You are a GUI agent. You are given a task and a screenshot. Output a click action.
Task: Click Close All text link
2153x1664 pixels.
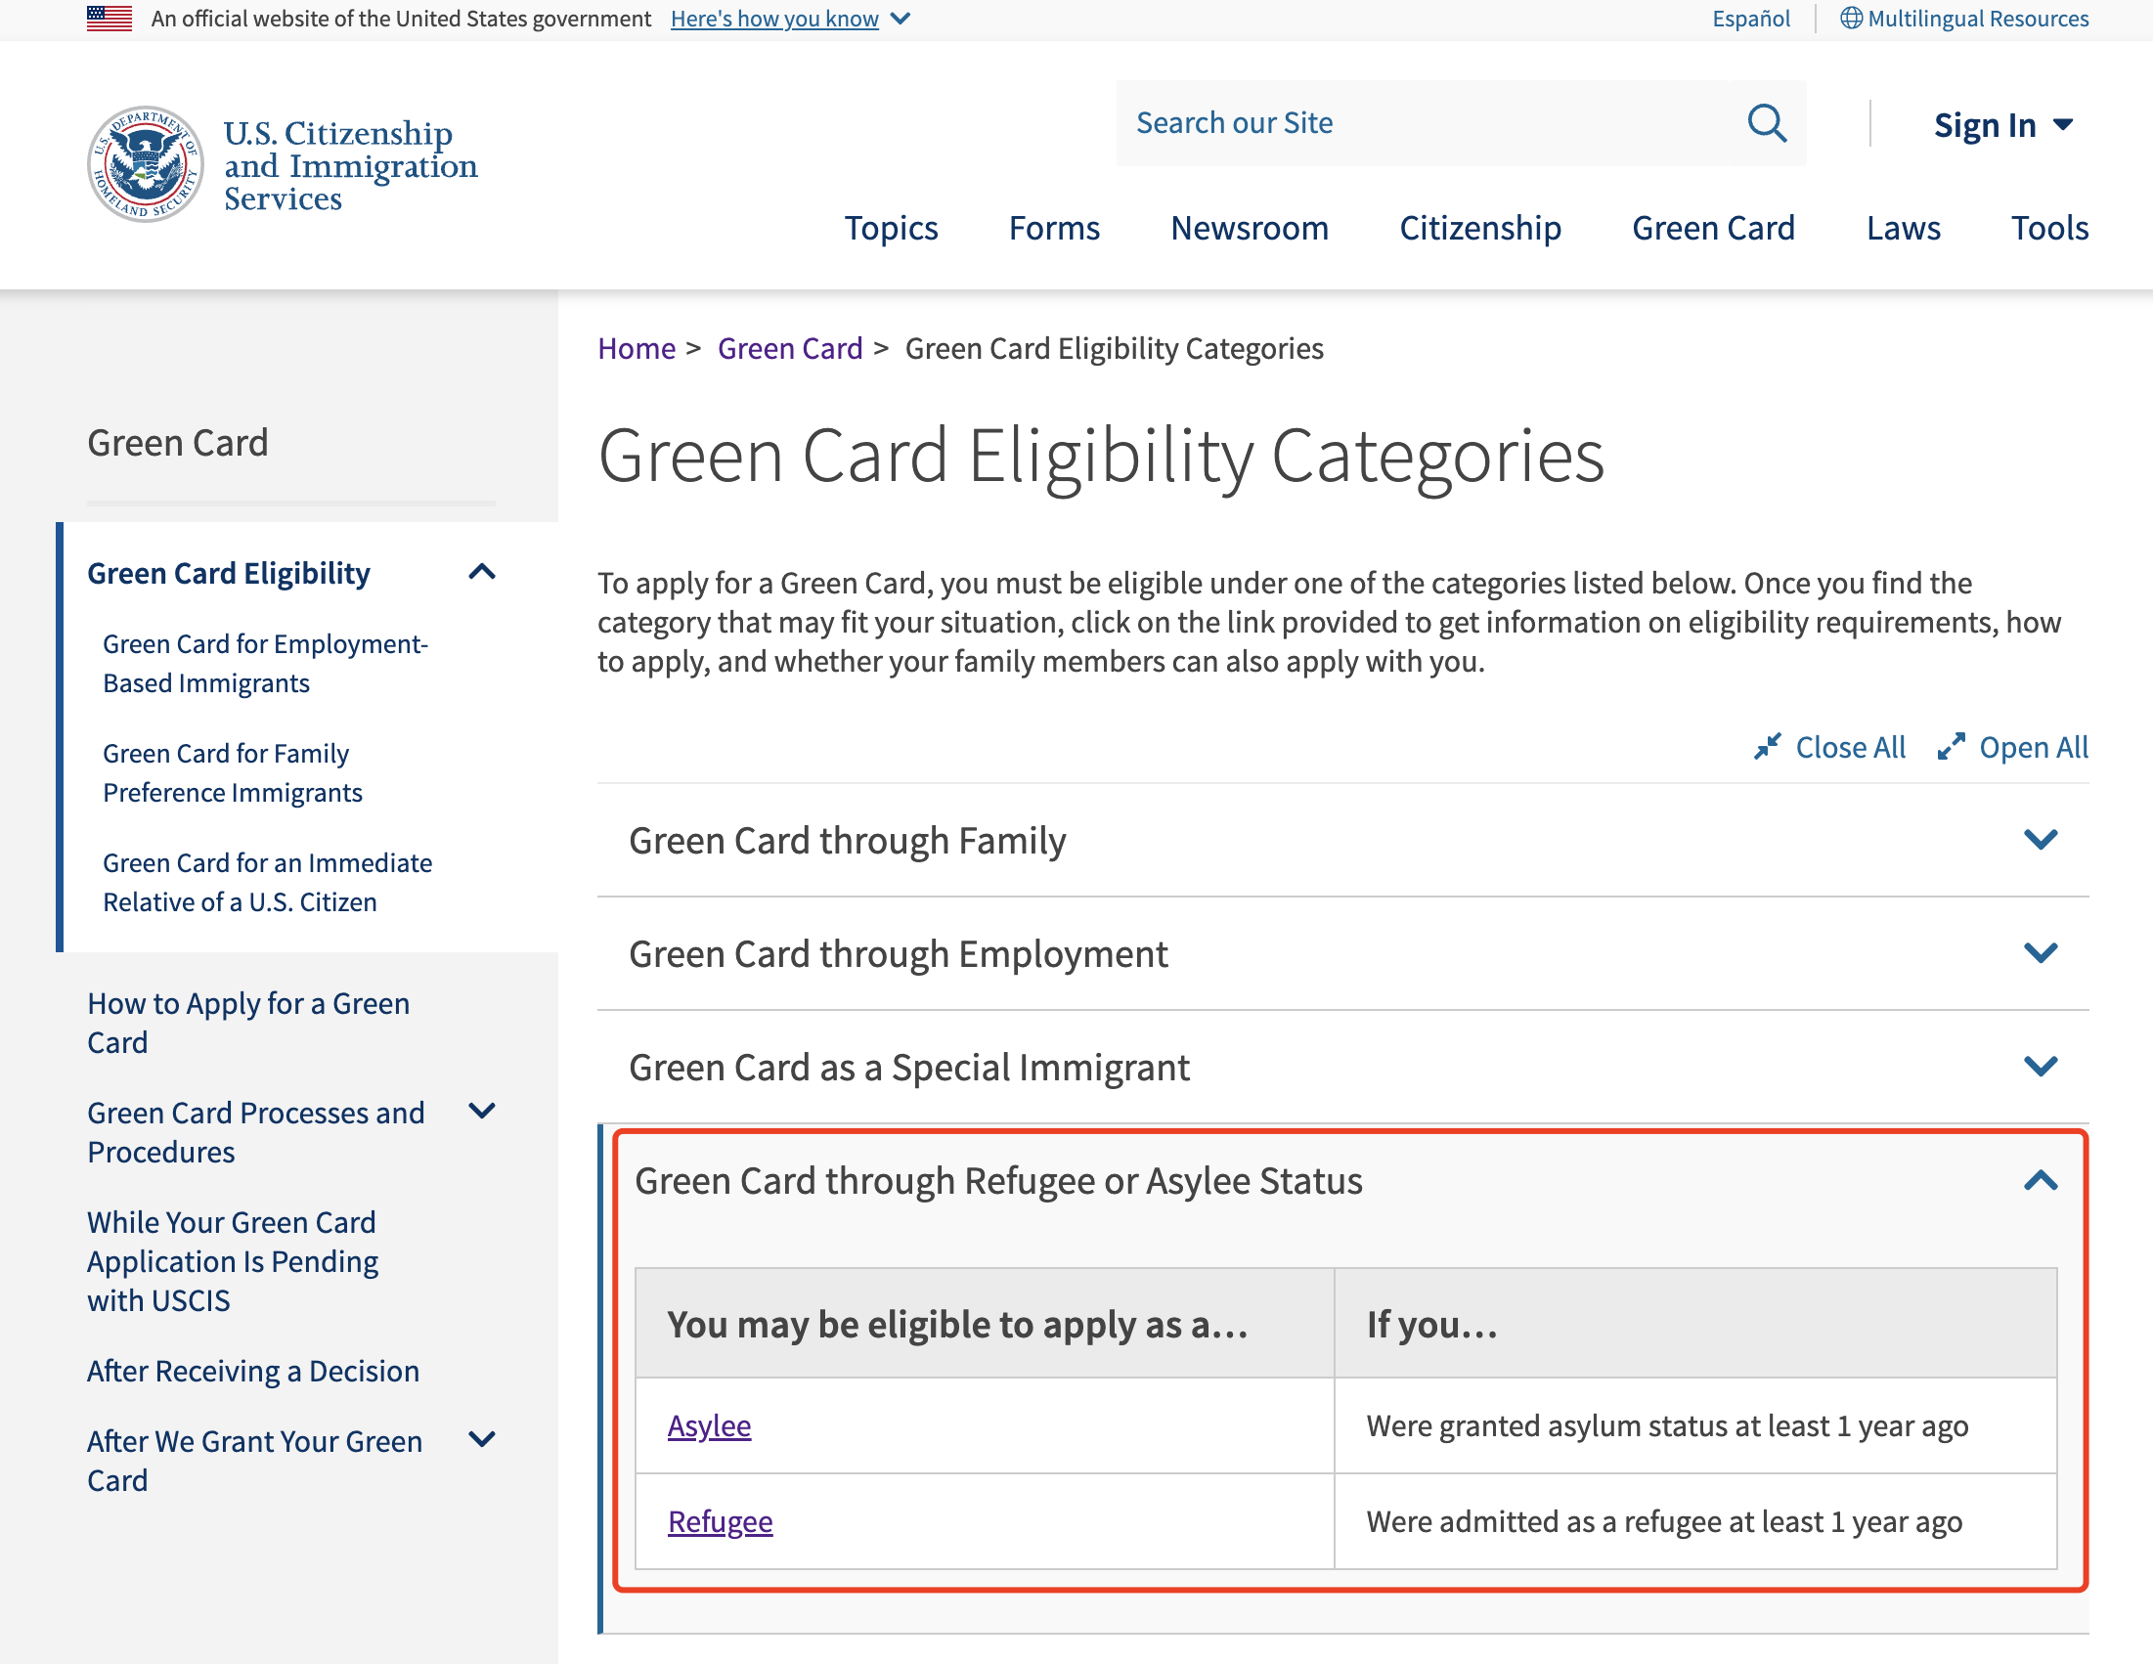pos(1850,747)
